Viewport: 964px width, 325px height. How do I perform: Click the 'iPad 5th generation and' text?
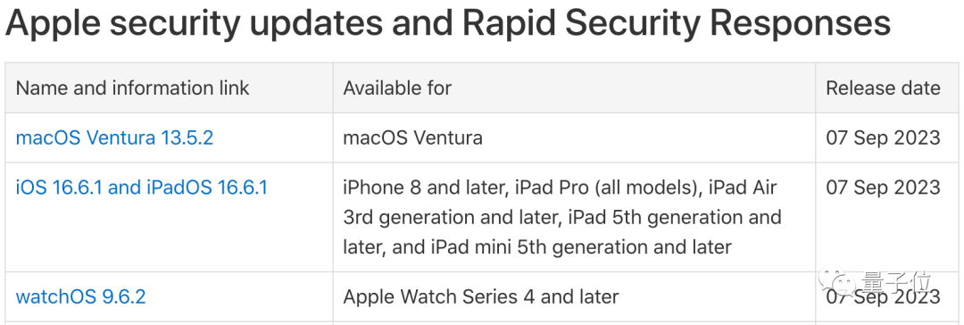click(x=675, y=217)
